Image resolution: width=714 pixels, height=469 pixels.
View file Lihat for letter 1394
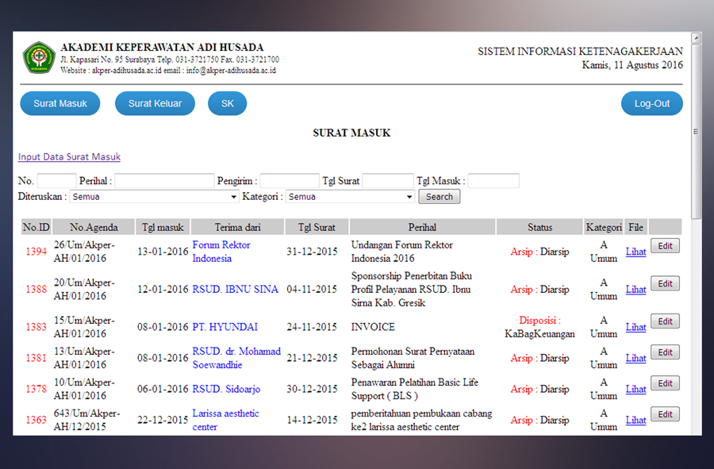click(635, 252)
